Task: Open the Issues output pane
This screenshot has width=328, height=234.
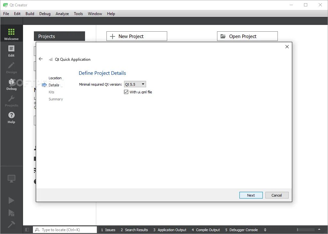Action: point(108,230)
